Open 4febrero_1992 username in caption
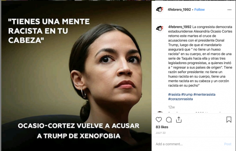 [180, 27]
